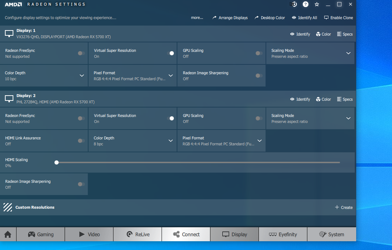392x250 pixels.
Task: Close the Radeon Settings window
Action: coord(351,4)
